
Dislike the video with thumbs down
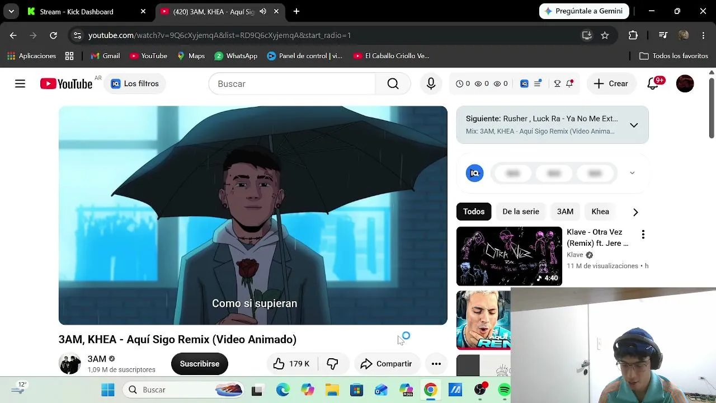[x=332, y=364]
